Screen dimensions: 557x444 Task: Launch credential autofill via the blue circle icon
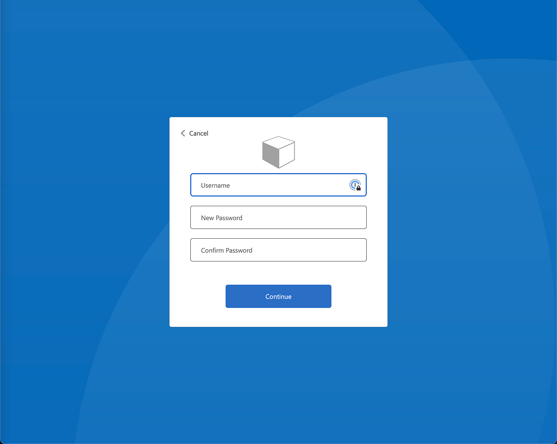tap(355, 185)
